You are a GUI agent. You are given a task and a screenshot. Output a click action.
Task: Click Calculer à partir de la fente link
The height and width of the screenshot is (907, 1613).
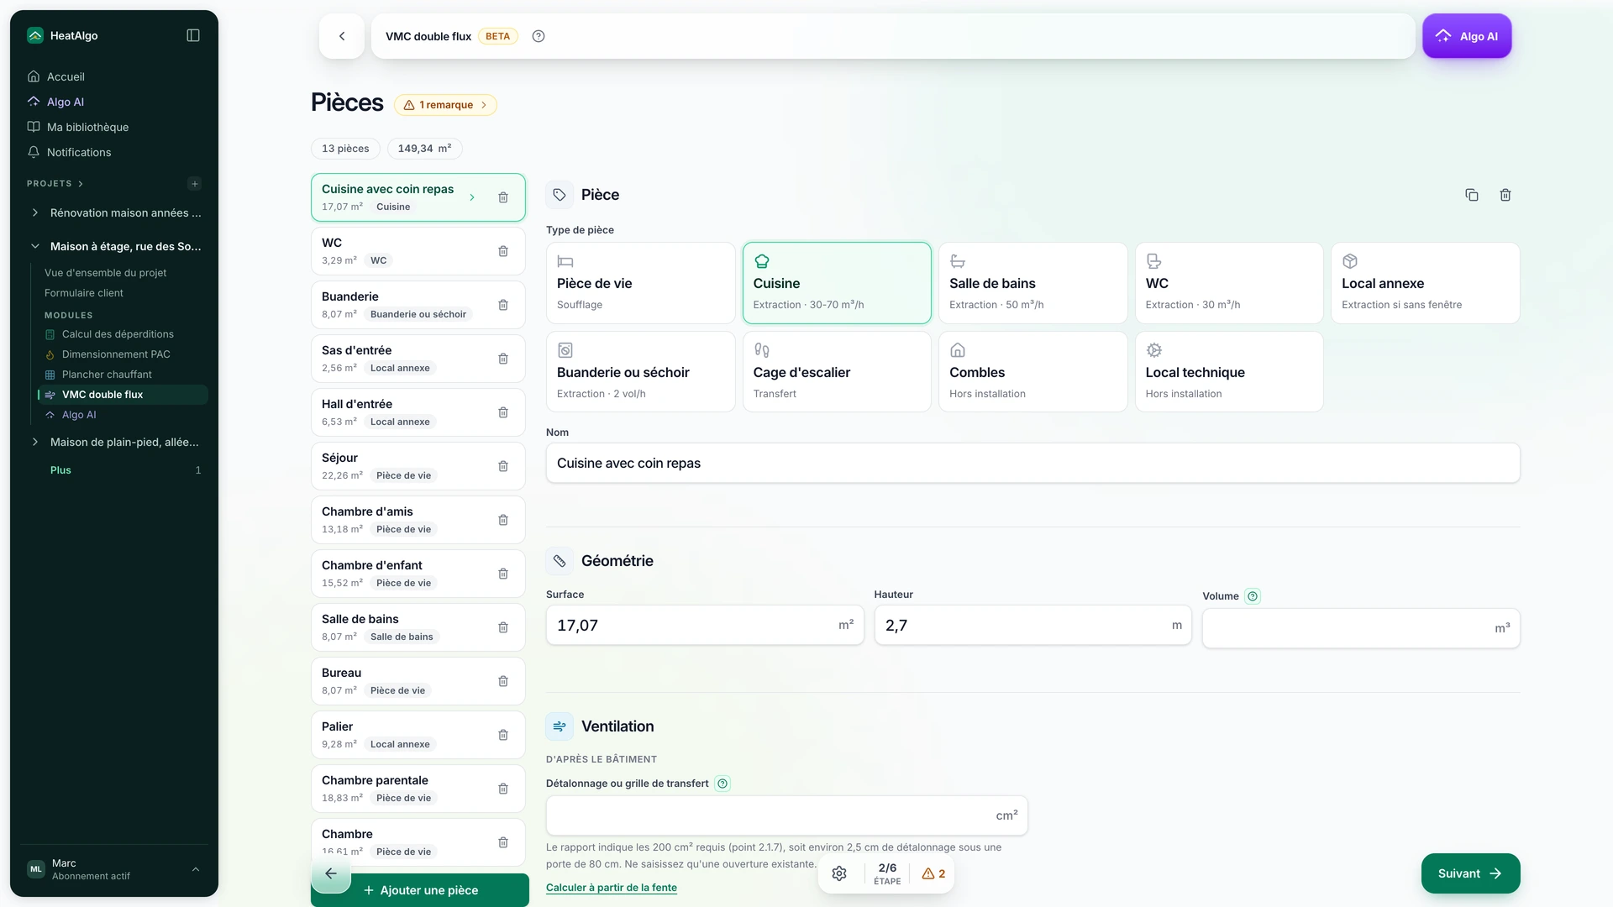[x=612, y=888]
